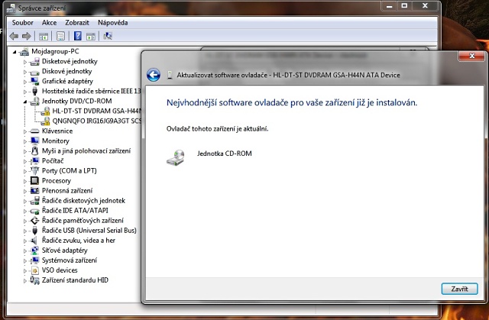
Task: Expand Klávesnice node
Action: [x=25, y=131]
